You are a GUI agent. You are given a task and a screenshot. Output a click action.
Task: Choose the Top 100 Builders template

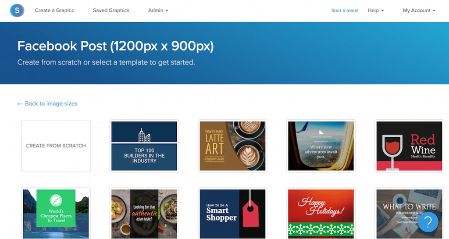(x=144, y=146)
